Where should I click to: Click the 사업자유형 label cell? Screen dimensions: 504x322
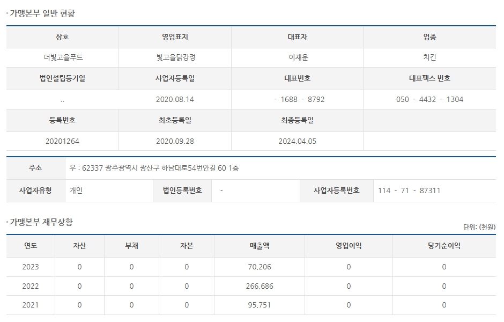(x=36, y=191)
